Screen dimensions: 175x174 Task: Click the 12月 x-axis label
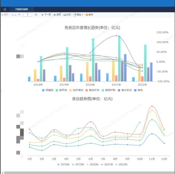tap(164, 159)
